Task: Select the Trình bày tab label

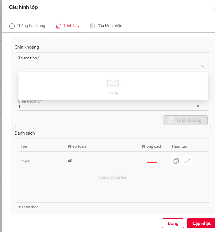Action: pyautogui.click(x=71, y=26)
